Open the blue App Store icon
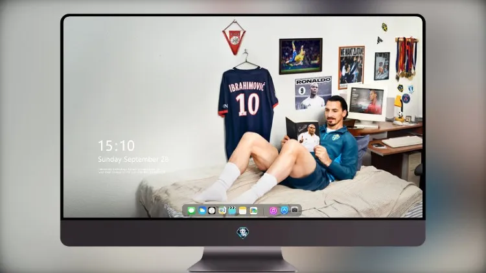Image resolution: width=486 pixels, height=273 pixels. 284,210
